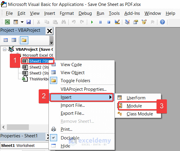Select UserForm in Insert submenu
This screenshot has height=151, width=180.
point(138,98)
